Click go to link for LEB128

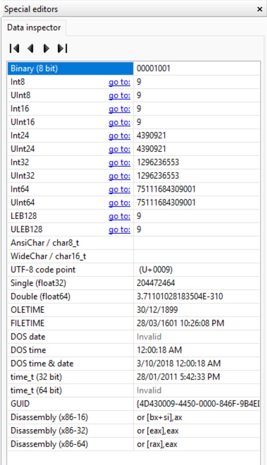click(119, 216)
